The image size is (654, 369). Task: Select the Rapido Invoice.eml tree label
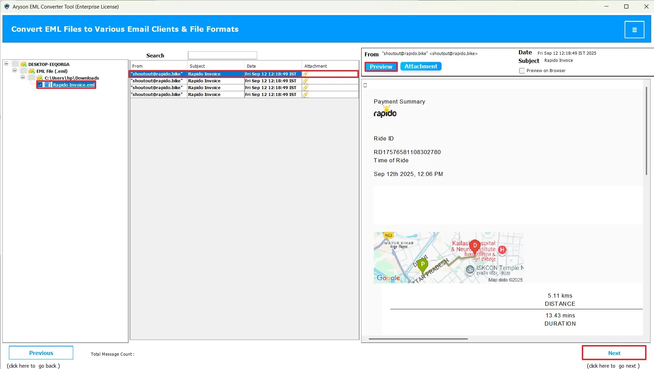[74, 85]
